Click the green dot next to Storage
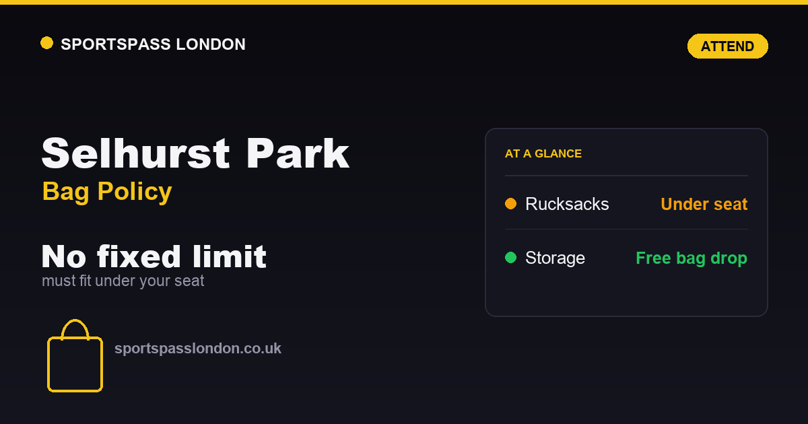The image size is (808, 424). tap(510, 257)
